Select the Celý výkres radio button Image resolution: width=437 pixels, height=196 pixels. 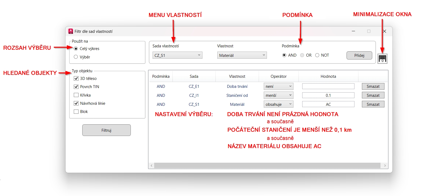[x=76, y=49]
